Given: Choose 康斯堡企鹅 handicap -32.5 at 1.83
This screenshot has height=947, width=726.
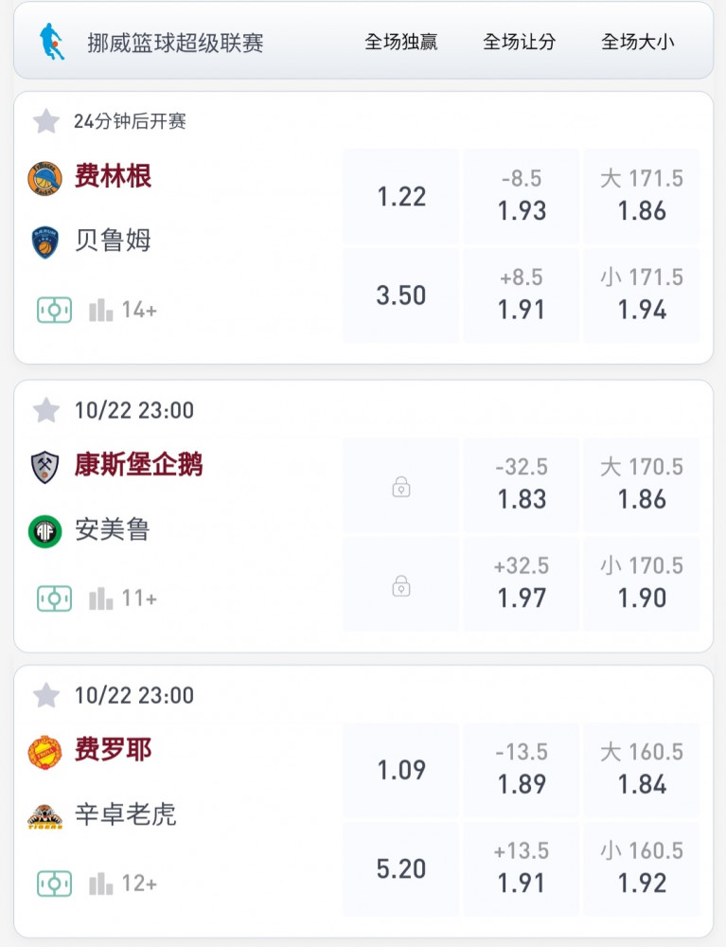Looking at the screenshot, I should tap(522, 485).
